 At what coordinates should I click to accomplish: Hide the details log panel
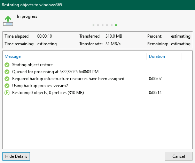point(16,156)
